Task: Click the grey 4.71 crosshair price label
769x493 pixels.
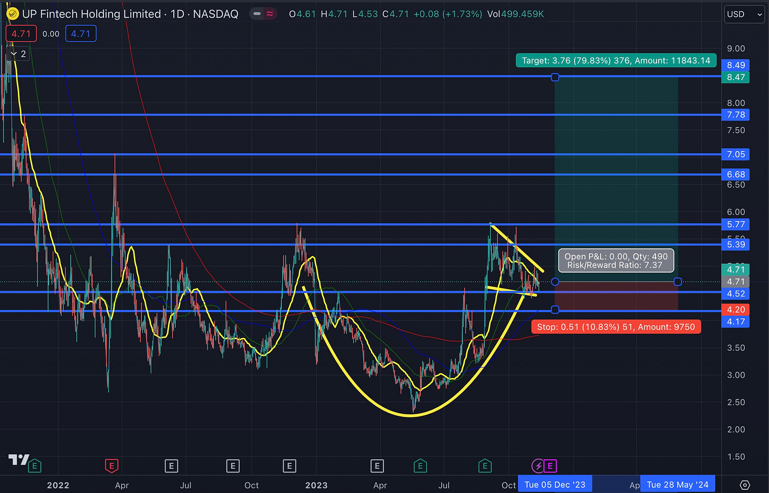Action: tap(736, 282)
